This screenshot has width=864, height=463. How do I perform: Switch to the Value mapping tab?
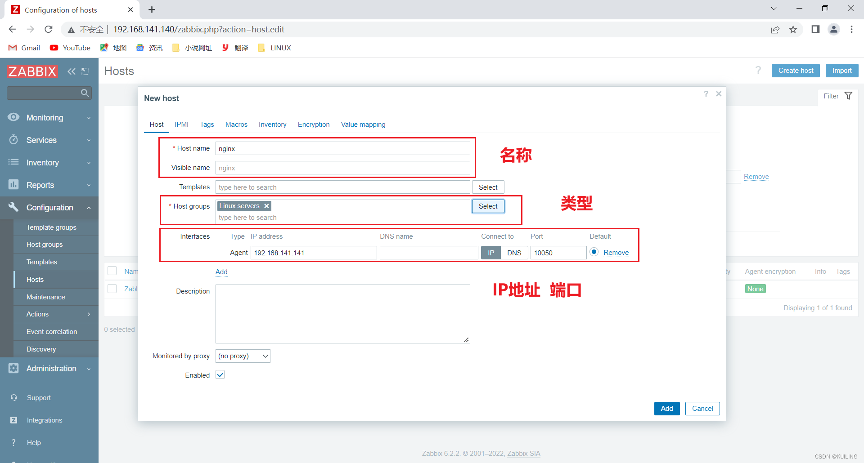pos(363,125)
